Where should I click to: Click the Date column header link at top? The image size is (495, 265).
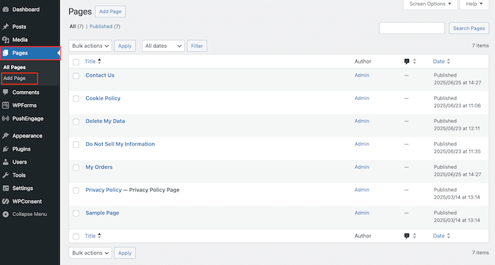[439, 62]
